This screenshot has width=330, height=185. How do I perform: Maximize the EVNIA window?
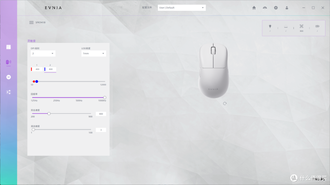313,8
